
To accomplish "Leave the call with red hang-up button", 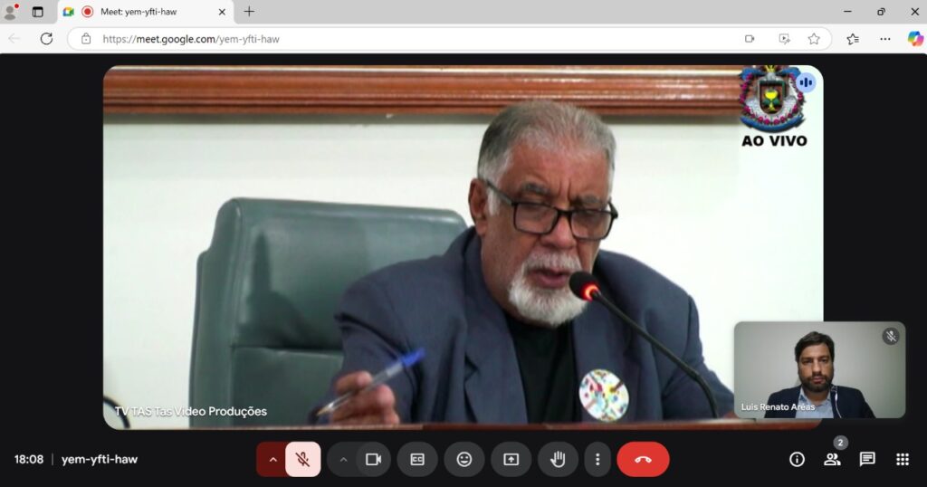I will tap(643, 459).
